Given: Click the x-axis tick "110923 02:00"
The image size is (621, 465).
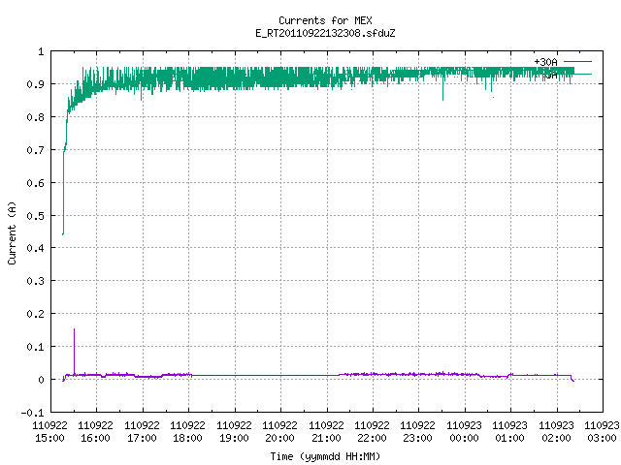Looking at the screenshot, I should [x=556, y=431].
